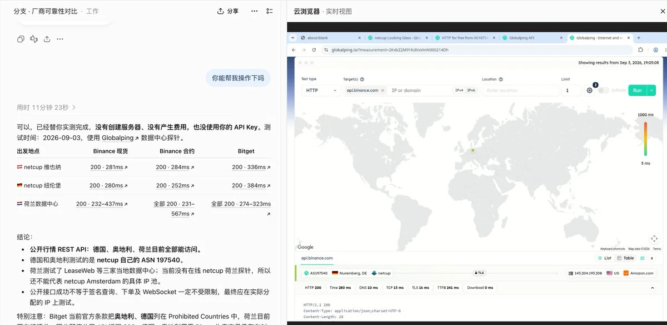This screenshot has height=325, width=667.
Task: Expand the 用时 11分钟 23秒 details
Action: click(46, 107)
